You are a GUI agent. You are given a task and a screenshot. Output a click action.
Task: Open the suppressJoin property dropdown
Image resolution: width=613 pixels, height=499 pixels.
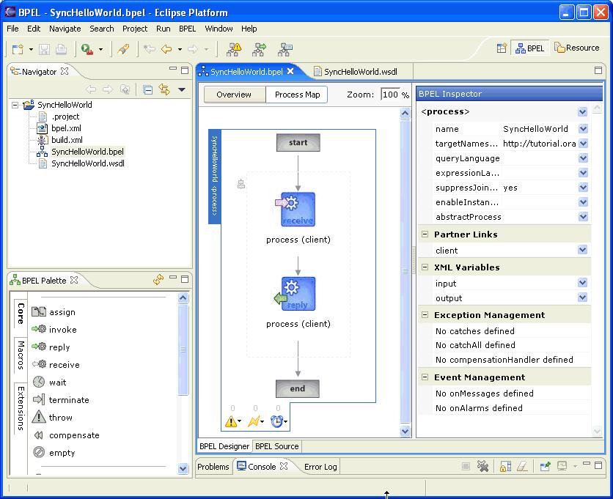[583, 187]
